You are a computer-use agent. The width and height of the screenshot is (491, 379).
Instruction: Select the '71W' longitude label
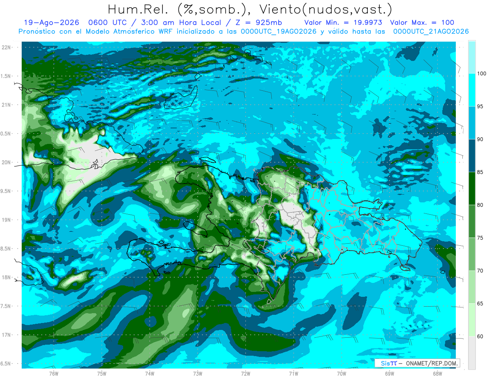[x=293, y=374]
